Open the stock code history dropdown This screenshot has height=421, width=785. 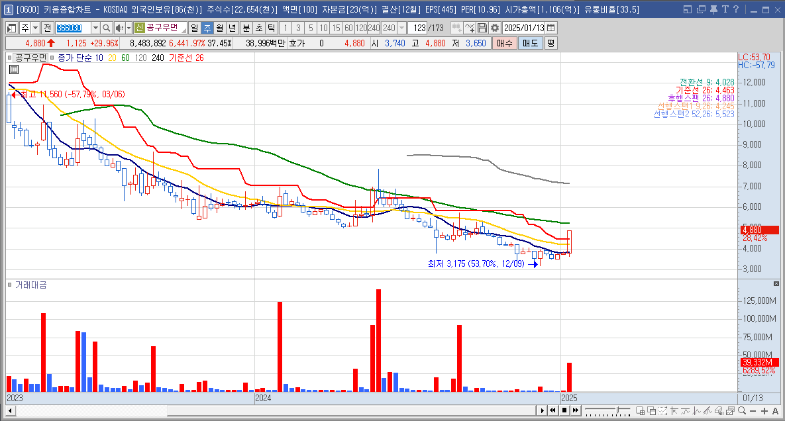[95, 28]
